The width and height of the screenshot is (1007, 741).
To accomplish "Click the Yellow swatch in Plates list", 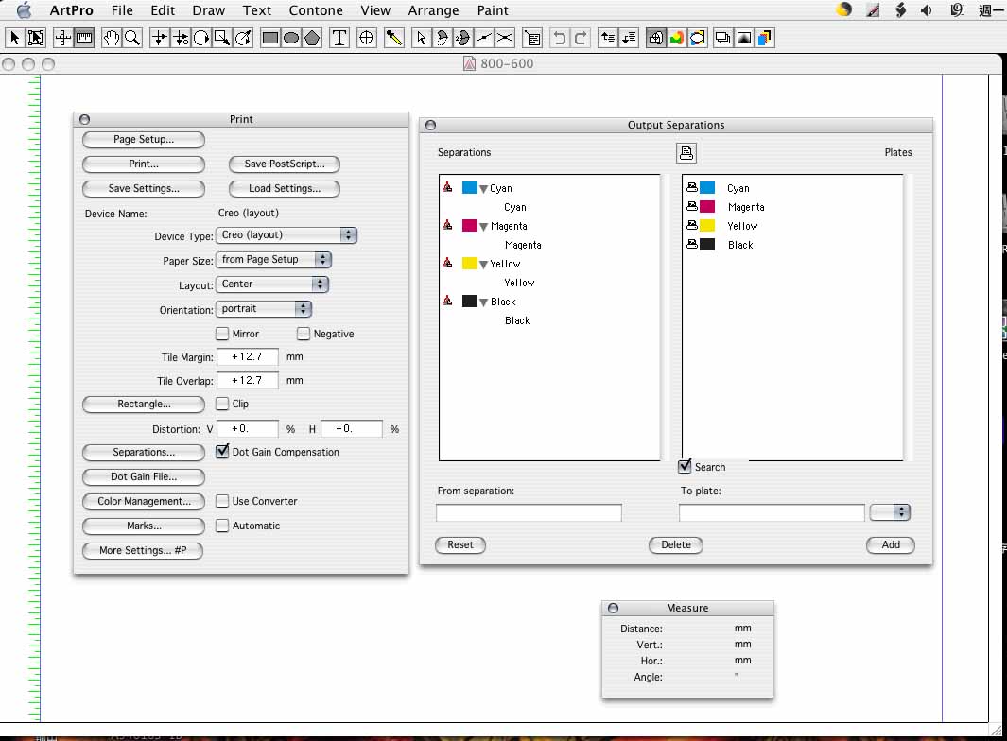I will (707, 225).
